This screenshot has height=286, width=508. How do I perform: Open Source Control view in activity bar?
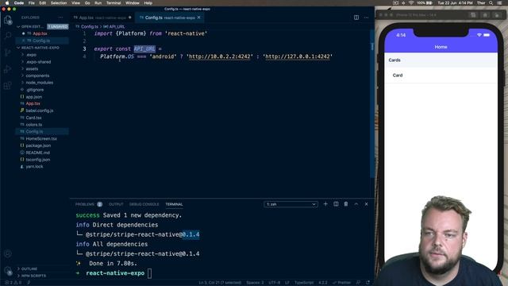[x=7, y=52]
